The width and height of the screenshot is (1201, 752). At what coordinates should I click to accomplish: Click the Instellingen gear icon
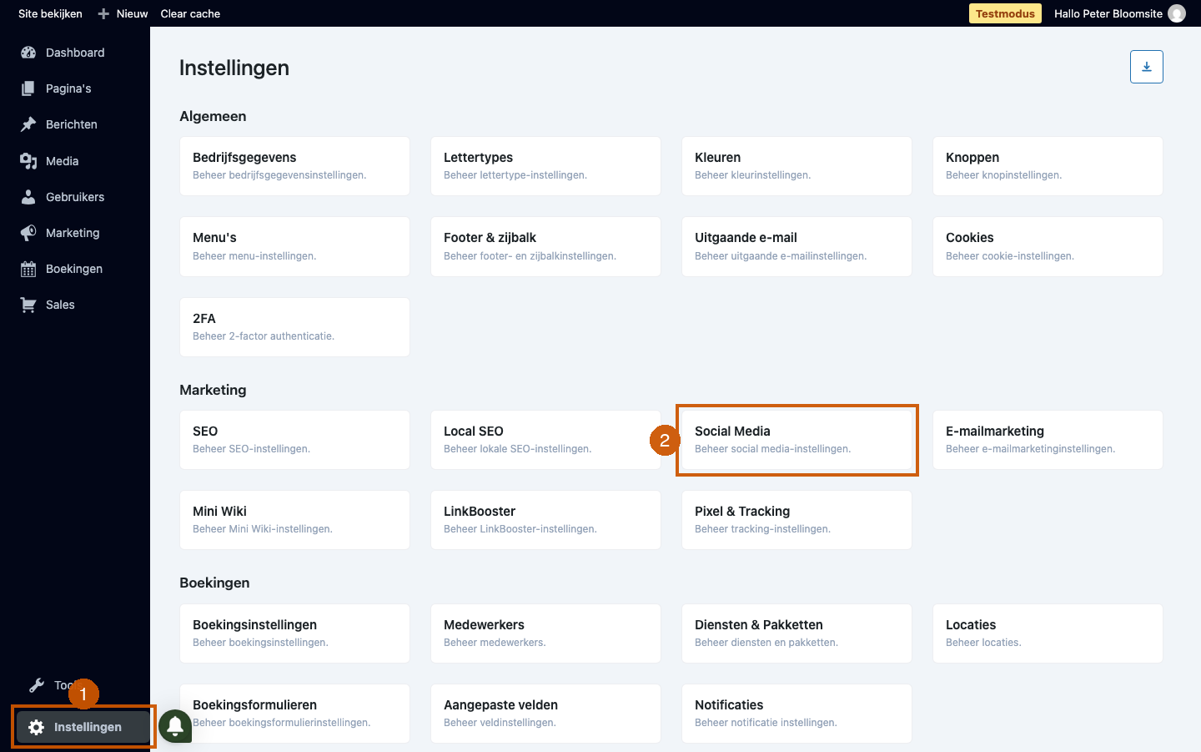pos(36,727)
